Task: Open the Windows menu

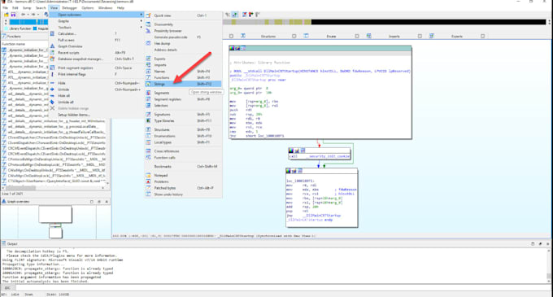Action: pyautogui.click(x=105, y=8)
